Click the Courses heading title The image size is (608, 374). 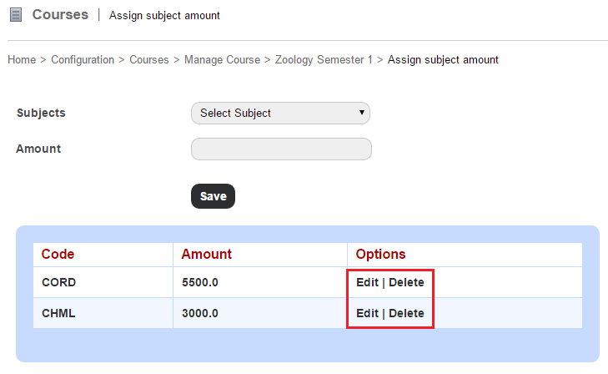click(x=60, y=15)
